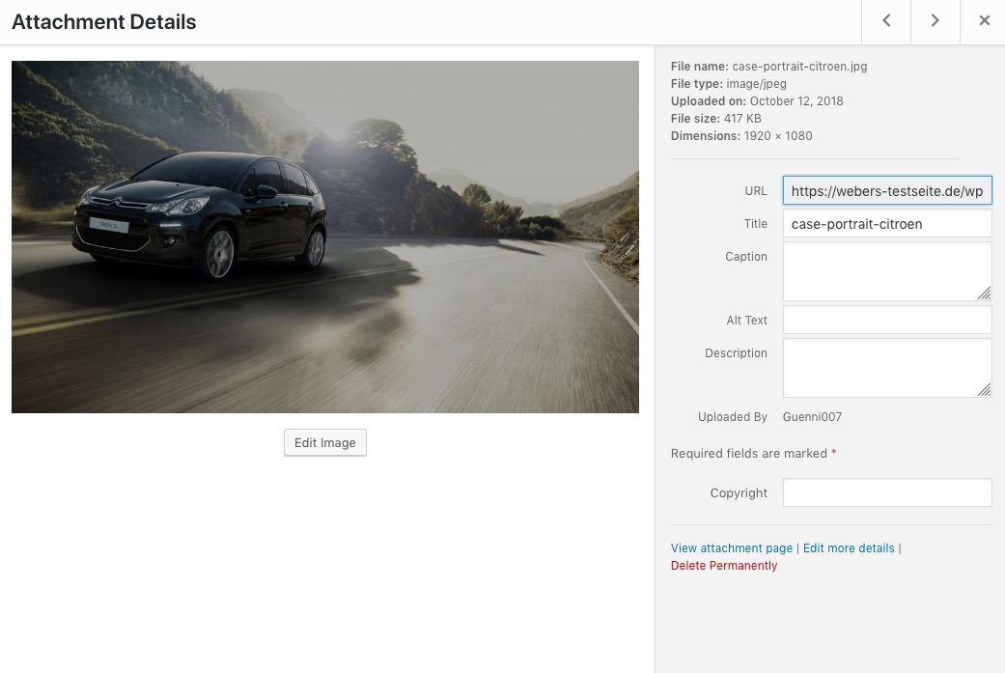The image size is (1005, 673).
Task: Click the upload date October 12, 2018
Action: tap(796, 100)
